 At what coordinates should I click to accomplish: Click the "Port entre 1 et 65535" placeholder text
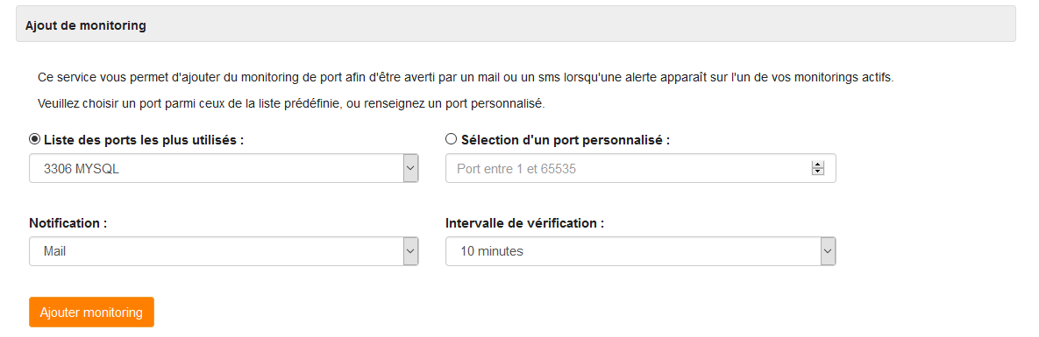click(516, 168)
